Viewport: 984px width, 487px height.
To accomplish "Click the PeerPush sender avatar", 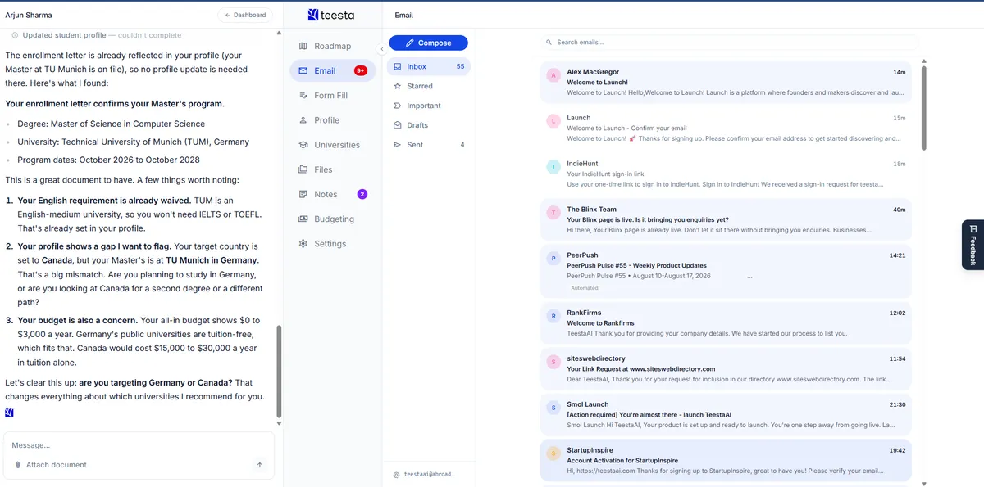I will coord(553,259).
